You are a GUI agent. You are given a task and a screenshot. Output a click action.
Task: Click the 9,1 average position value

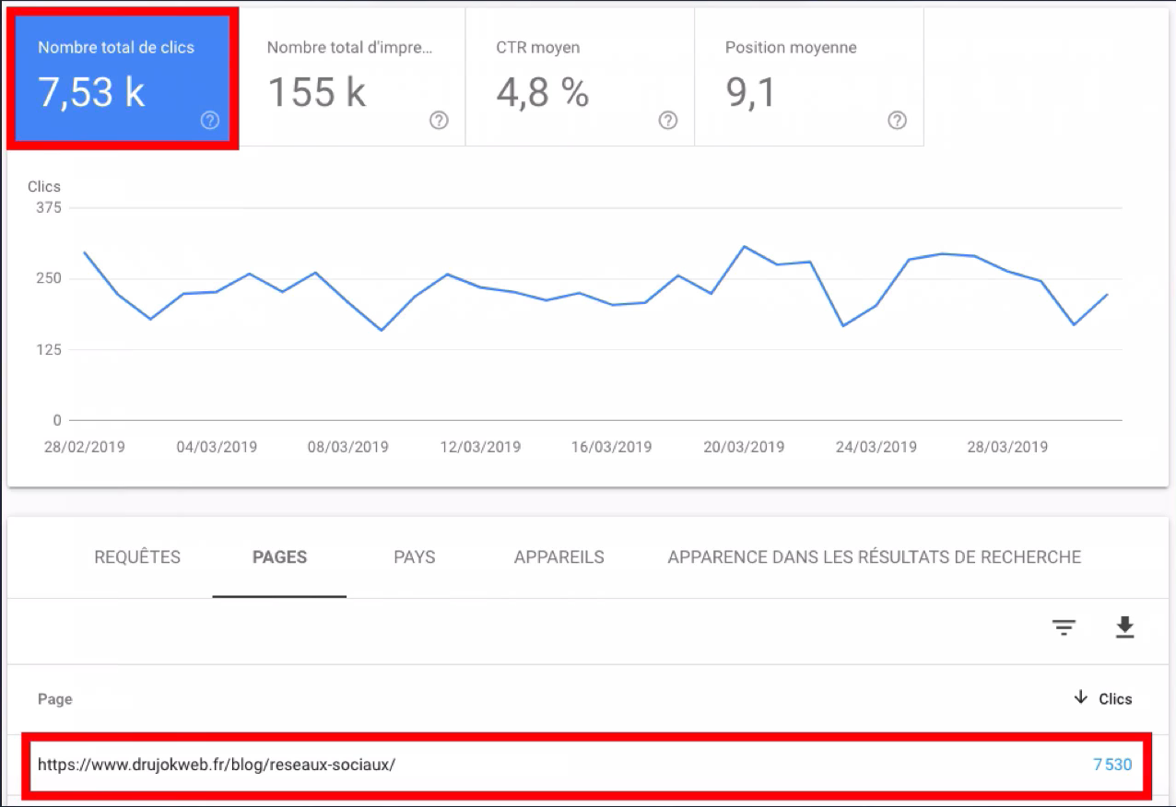coord(750,92)
